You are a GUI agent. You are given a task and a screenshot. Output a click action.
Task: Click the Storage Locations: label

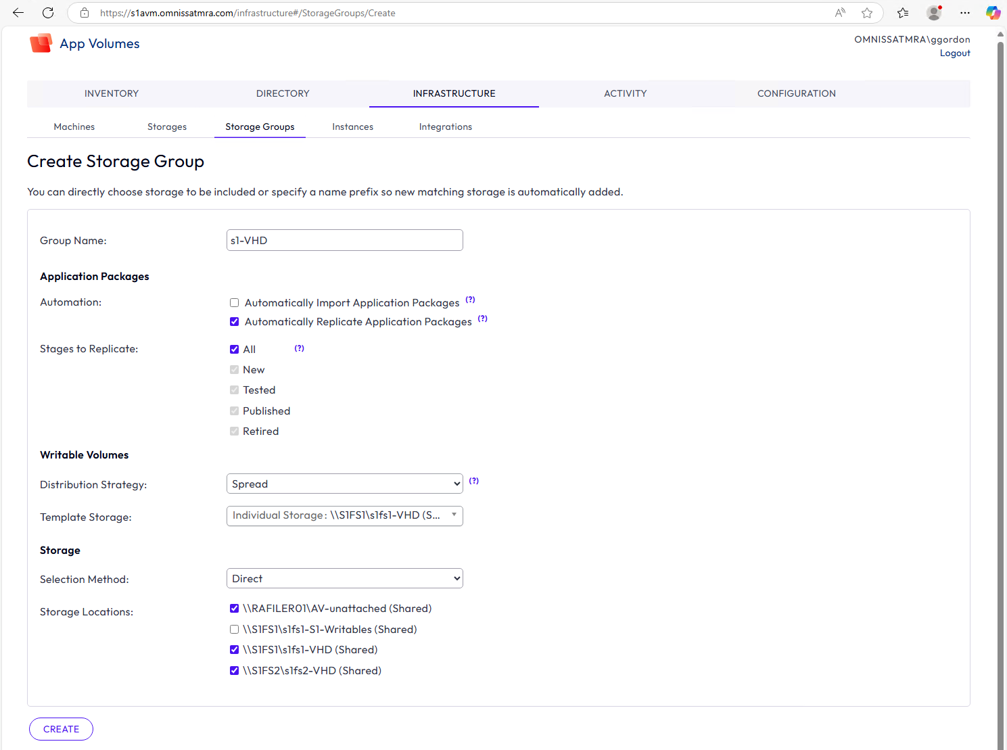pyautogui.click(x=87, y=612)
